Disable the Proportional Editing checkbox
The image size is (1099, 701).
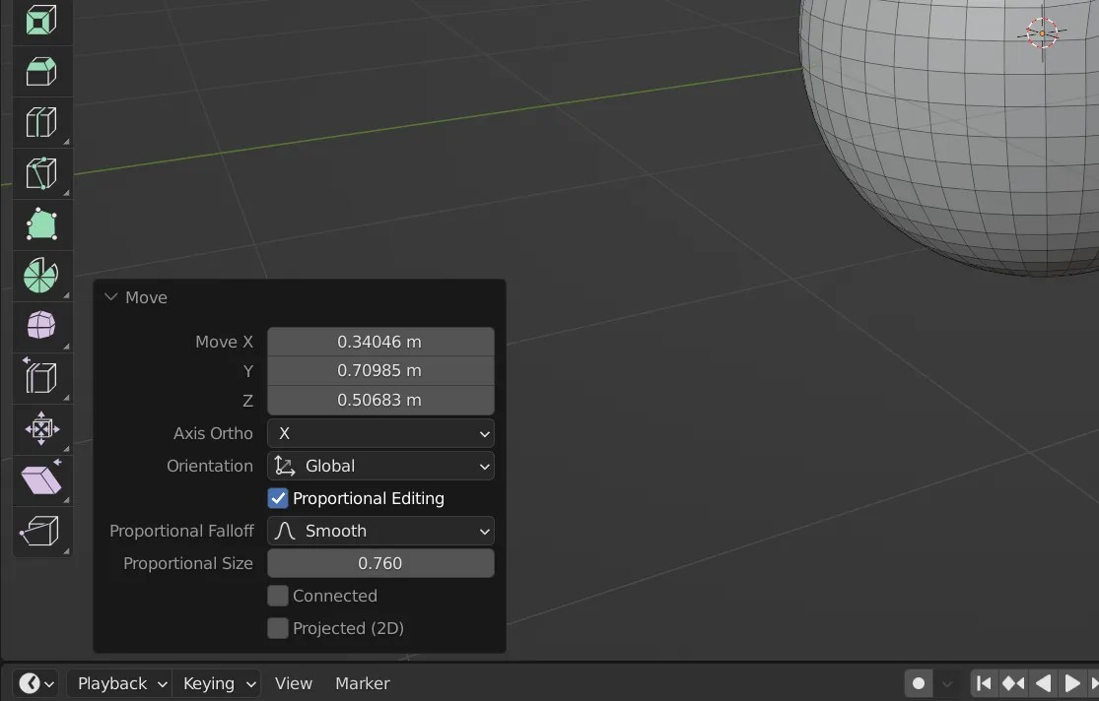point(277,498)
